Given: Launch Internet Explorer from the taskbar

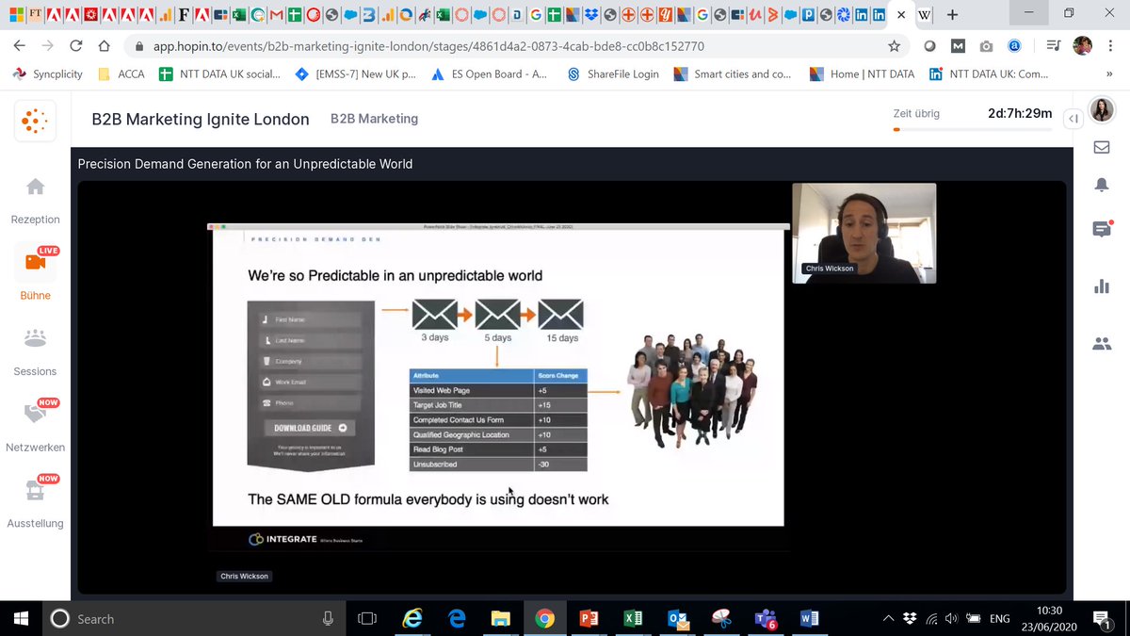Looking at the screenshot, I should pyautogui.click(x=412, y=618).
